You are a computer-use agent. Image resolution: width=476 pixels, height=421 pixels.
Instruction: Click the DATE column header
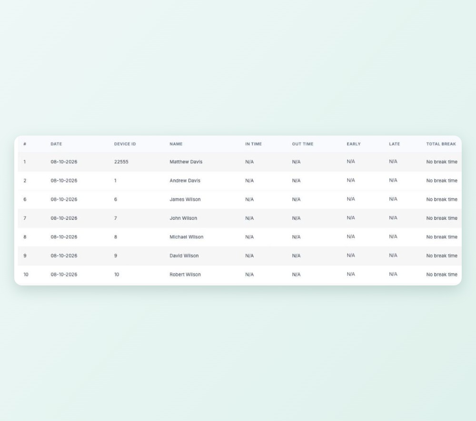56,144
